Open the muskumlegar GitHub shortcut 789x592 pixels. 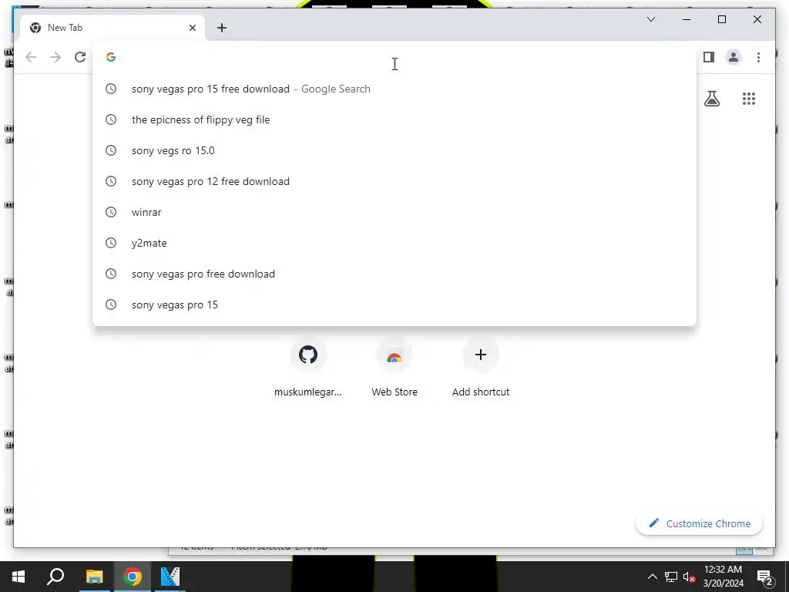point(308,368)
